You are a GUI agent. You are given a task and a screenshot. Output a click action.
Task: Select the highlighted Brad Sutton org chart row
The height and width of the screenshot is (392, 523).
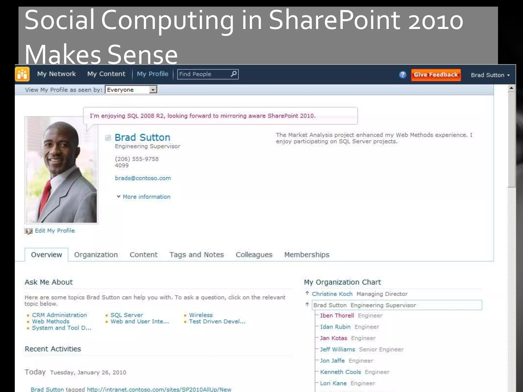397,305
